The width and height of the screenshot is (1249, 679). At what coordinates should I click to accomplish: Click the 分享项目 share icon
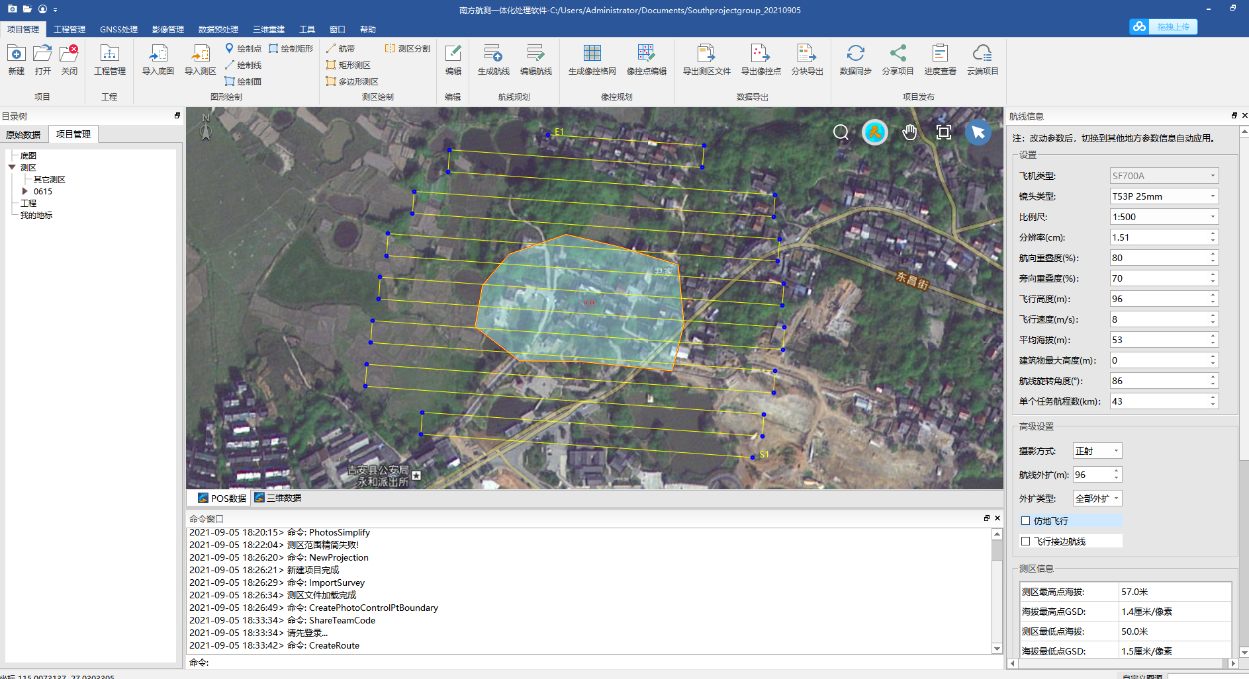tap(898, 54)
